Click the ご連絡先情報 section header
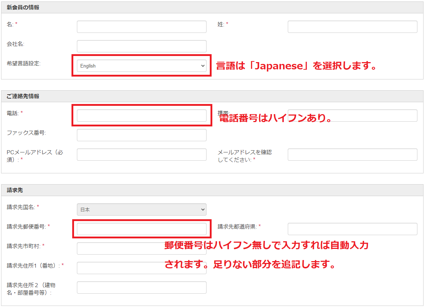 click(23, 96)
